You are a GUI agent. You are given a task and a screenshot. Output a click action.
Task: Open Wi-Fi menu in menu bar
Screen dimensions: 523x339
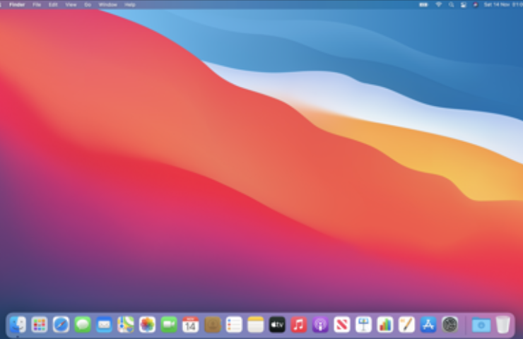click(x=439, y=5)
